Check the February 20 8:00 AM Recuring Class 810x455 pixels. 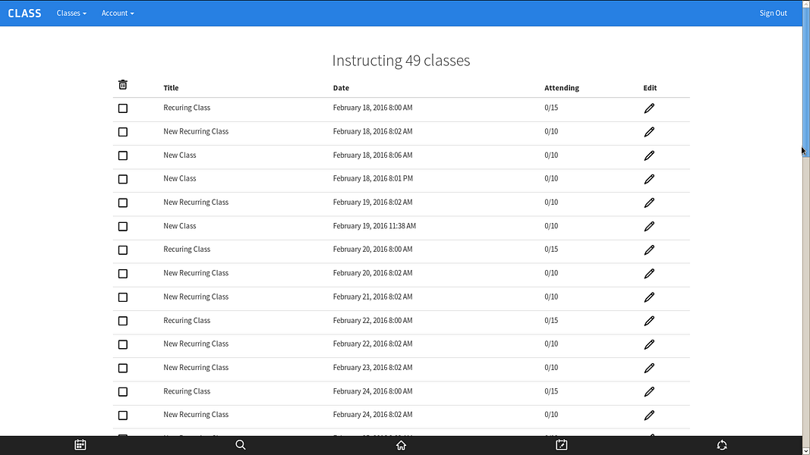[x=123, y=250]
